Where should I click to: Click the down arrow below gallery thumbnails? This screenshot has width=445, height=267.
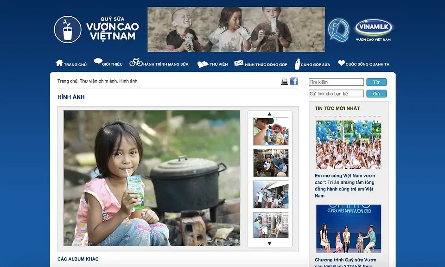coord(269,243)
